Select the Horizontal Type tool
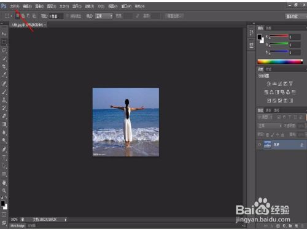 tap(4, 158)
